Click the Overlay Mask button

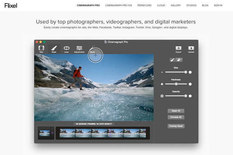[x=176, y=126]
